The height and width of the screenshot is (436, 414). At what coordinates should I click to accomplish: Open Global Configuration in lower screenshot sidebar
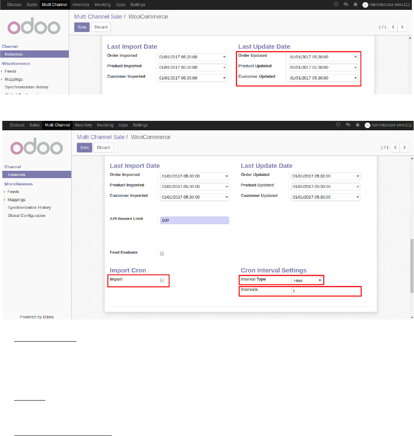26,216
